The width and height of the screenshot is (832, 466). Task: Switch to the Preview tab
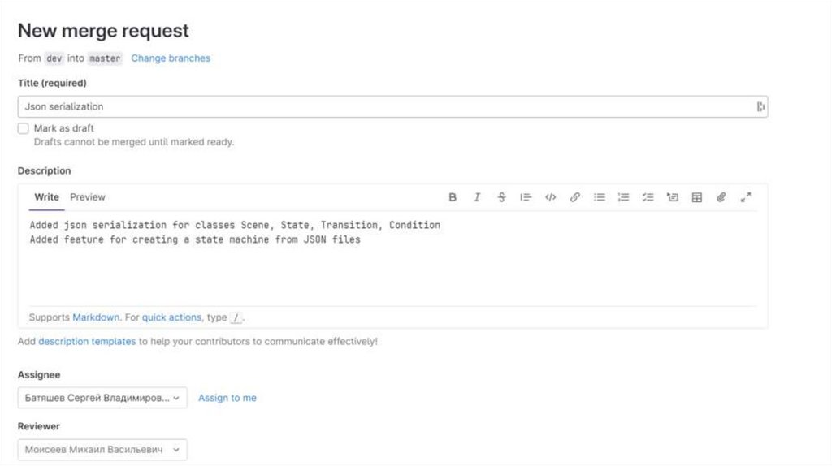88,197
